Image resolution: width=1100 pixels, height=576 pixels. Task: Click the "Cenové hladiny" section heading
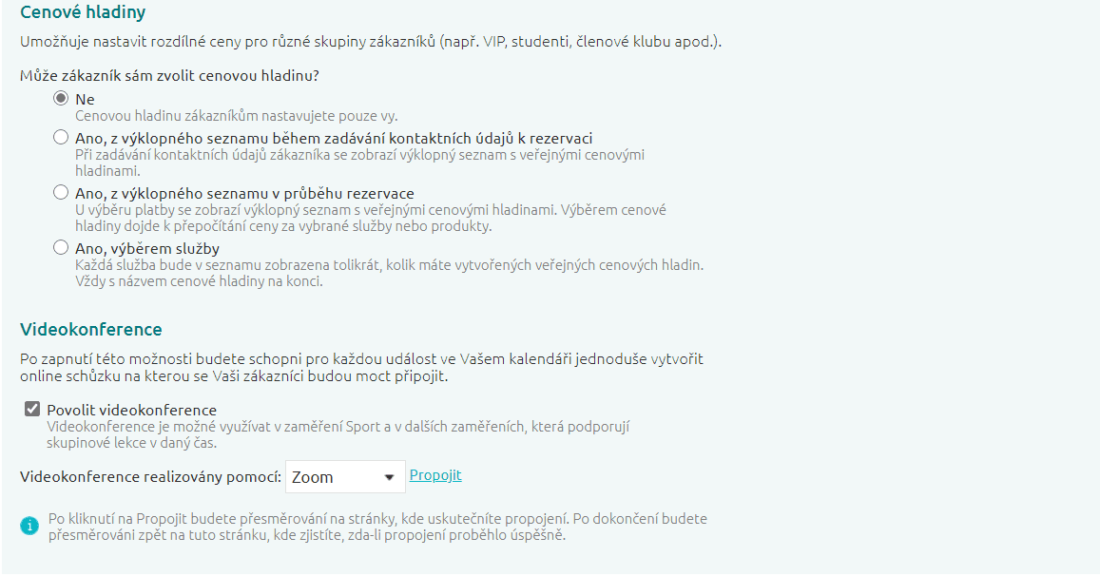(83, 12)
